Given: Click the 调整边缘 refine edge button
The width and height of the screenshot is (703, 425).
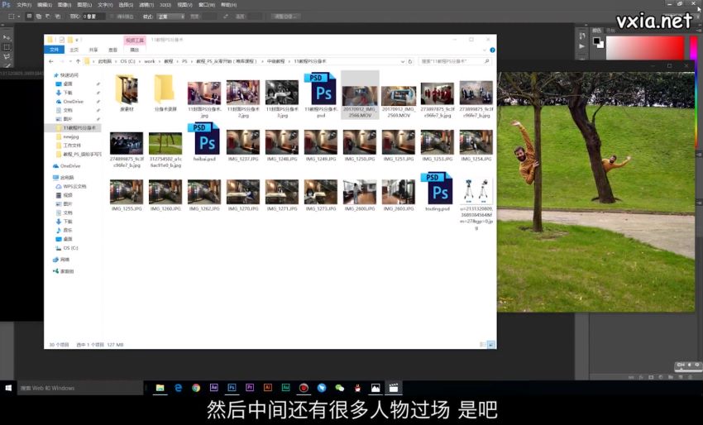Looking at the screenshot, I should (x=285, y=17).
